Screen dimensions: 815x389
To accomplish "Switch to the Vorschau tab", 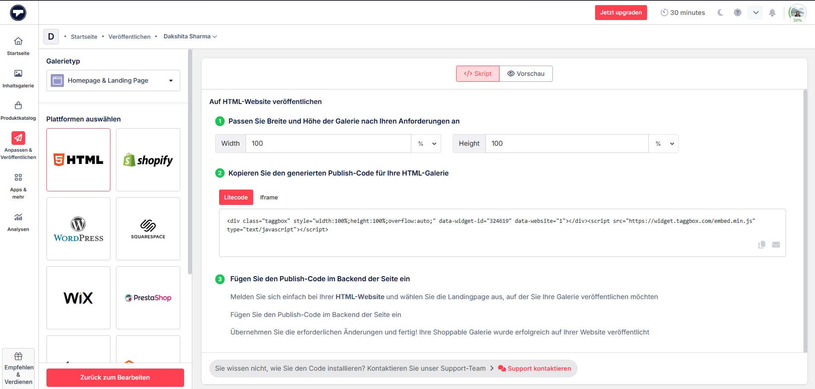I will pos(526,74).
